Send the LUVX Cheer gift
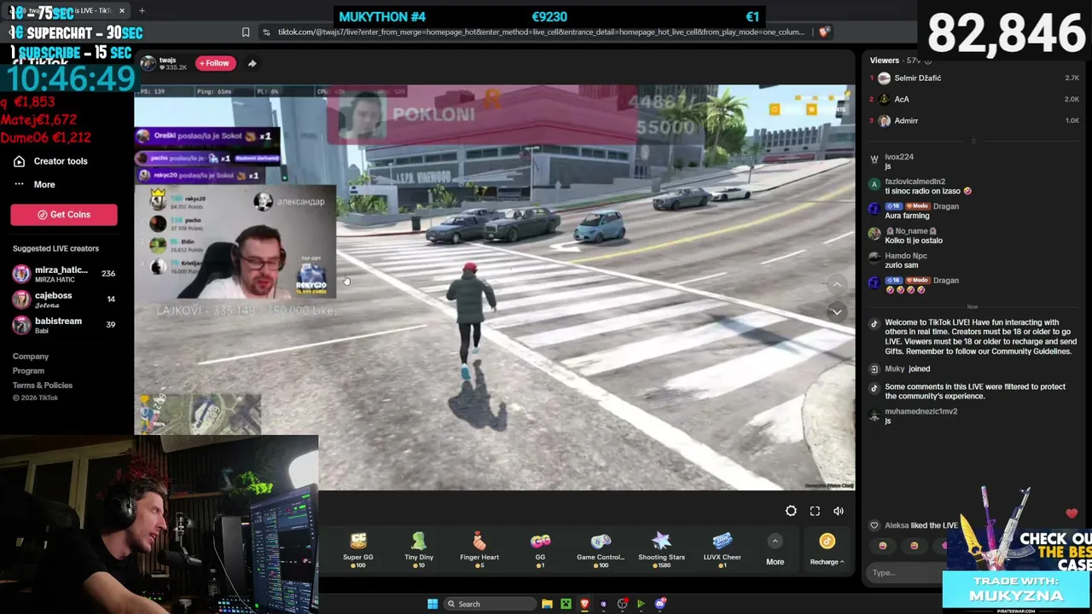 tap(722, 550)
